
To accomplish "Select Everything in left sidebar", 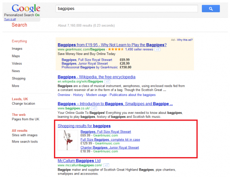I will click(x=19, y=41).
